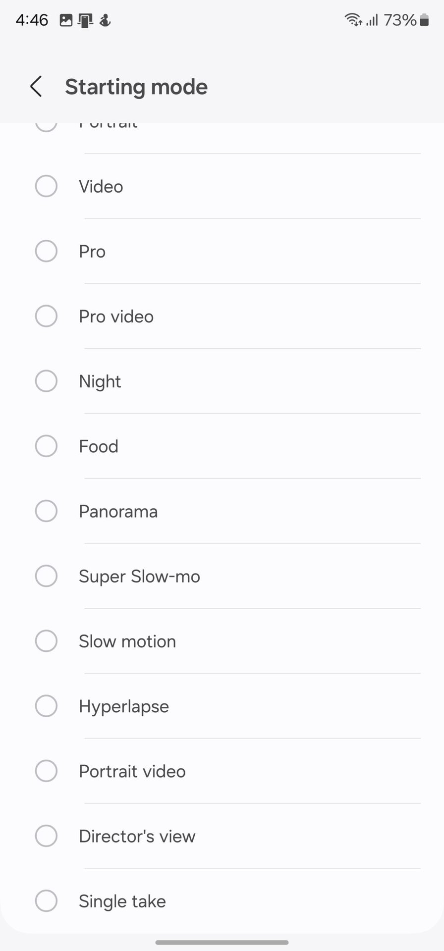444x951 pixels.
Task: Select the Single take radio button
Action: (46, 901)
